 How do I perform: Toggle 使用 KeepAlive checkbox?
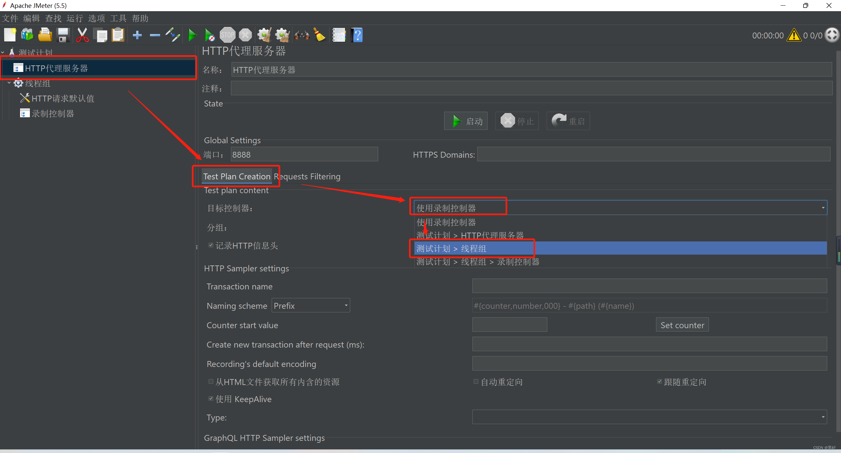coord(211,398)
